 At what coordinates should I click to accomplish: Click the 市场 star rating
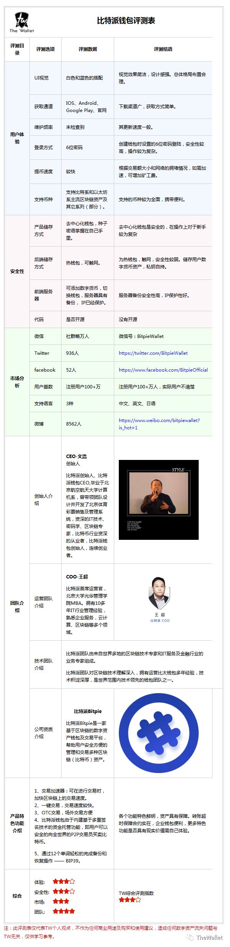pos(61,901)
